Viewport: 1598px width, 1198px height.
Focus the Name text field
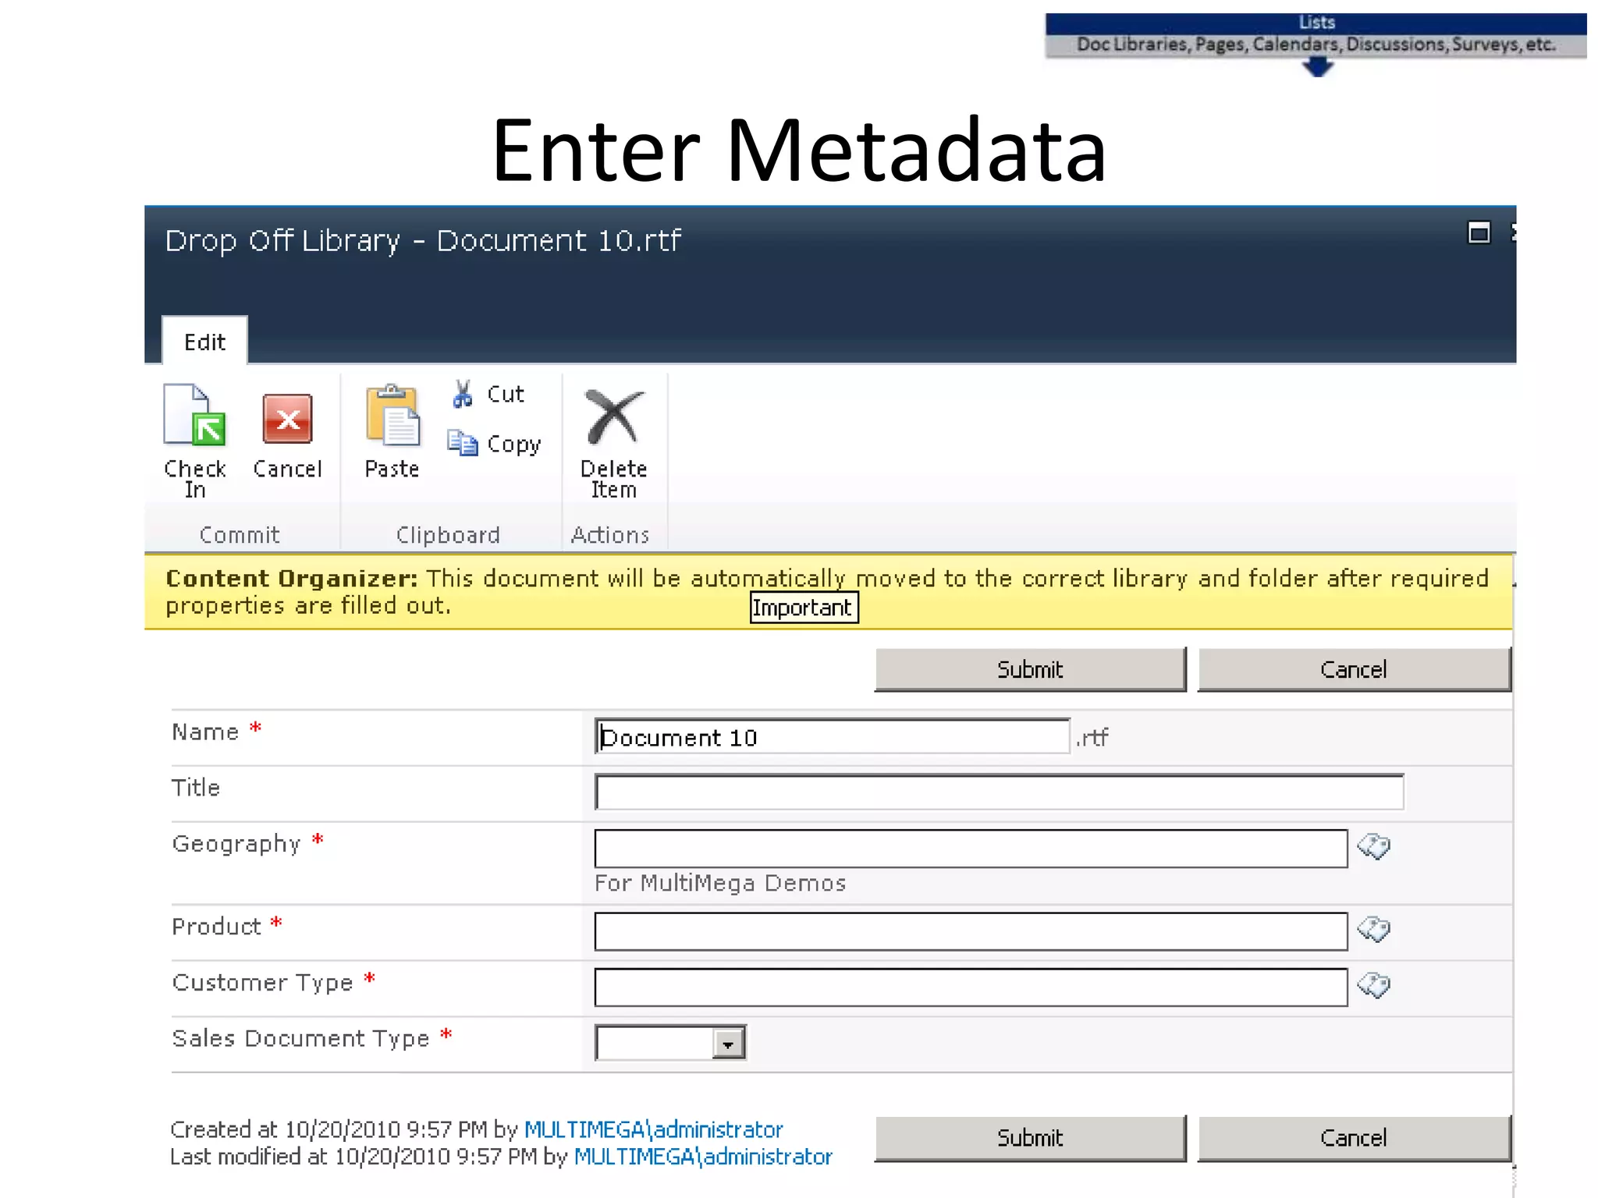tap(832, 737)
